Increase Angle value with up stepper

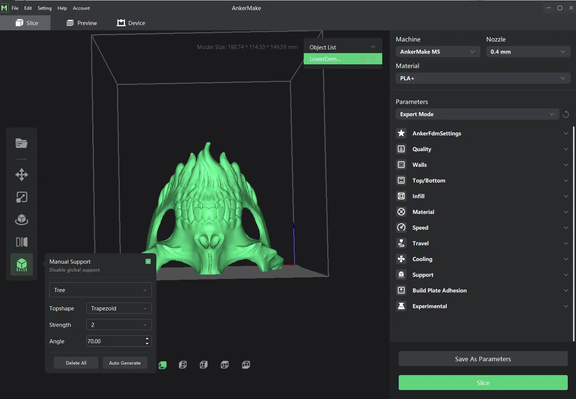pos(147,339)
